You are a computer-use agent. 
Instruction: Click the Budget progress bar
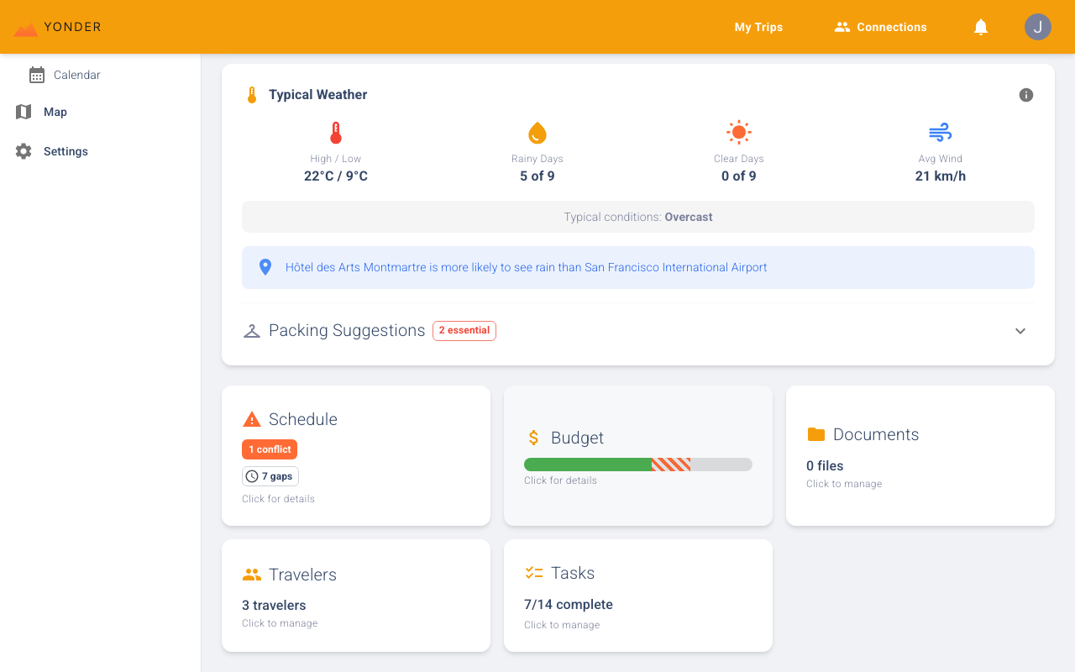[x=637, y=465]
